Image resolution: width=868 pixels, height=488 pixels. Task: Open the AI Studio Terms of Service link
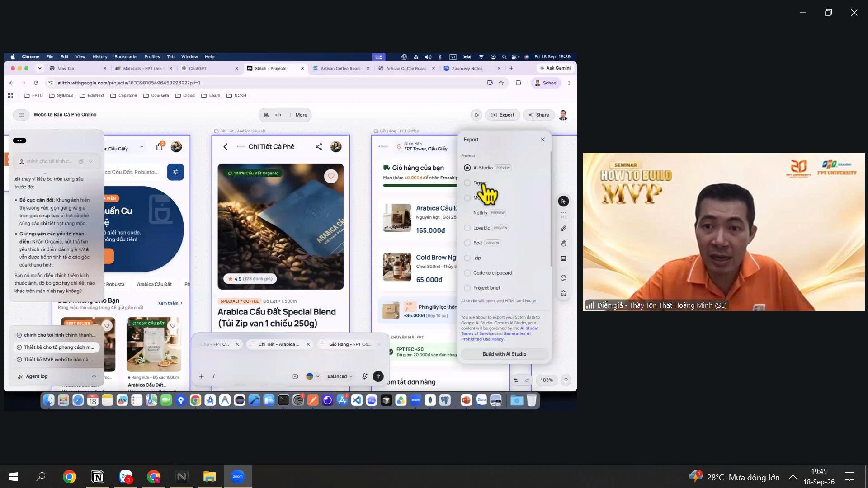[x=500, y=331]
